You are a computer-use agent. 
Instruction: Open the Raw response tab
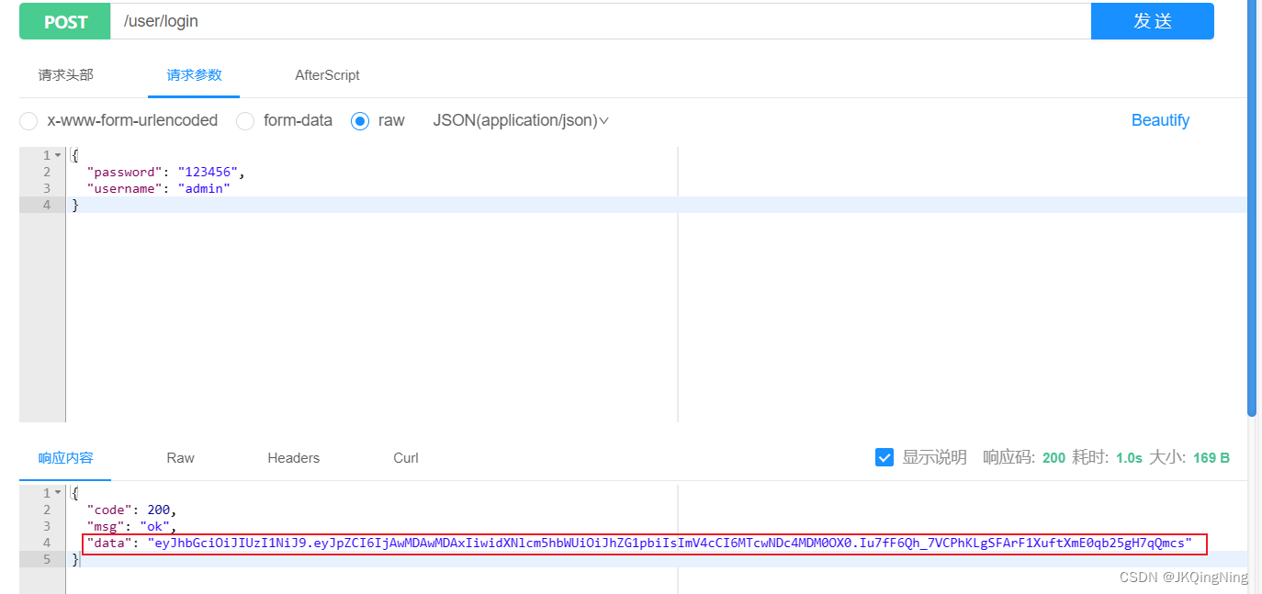[181, 457]
